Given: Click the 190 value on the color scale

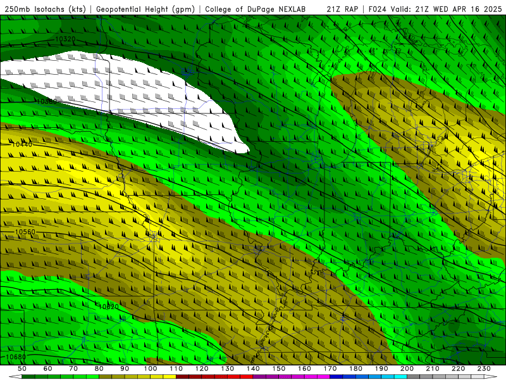Looking at the screenshot, I should (381, 369).
